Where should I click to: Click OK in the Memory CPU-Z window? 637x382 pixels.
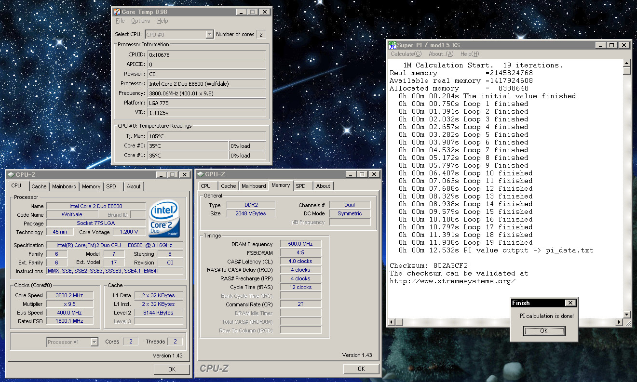point(361,369)
